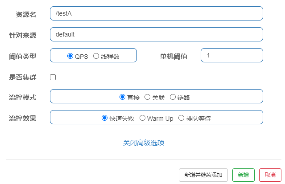Click the 是否集群 field label
Screen dimensions: 285x184
(23, 78)
